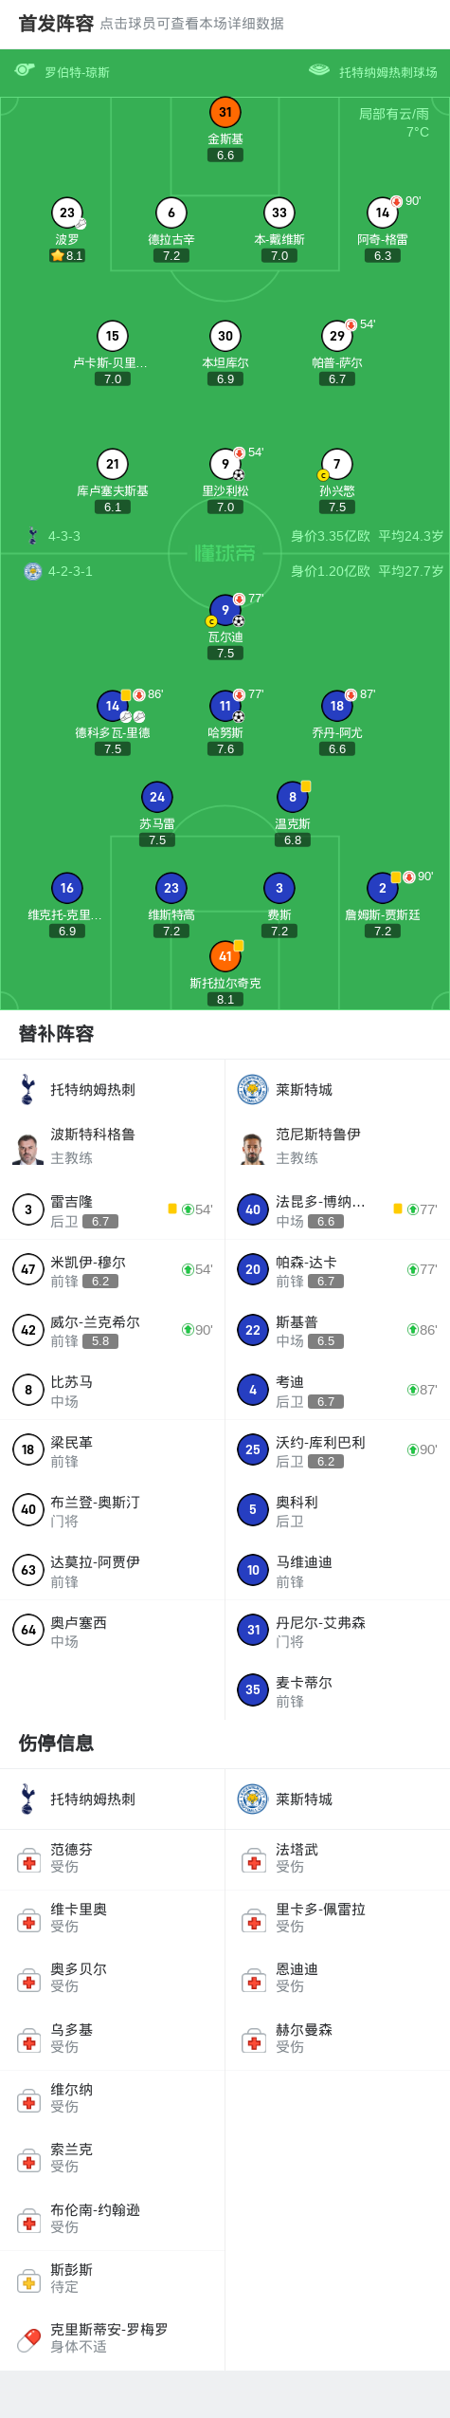Open coach 范尼斯特鲁伊 photo

[x=252, y=1147]
